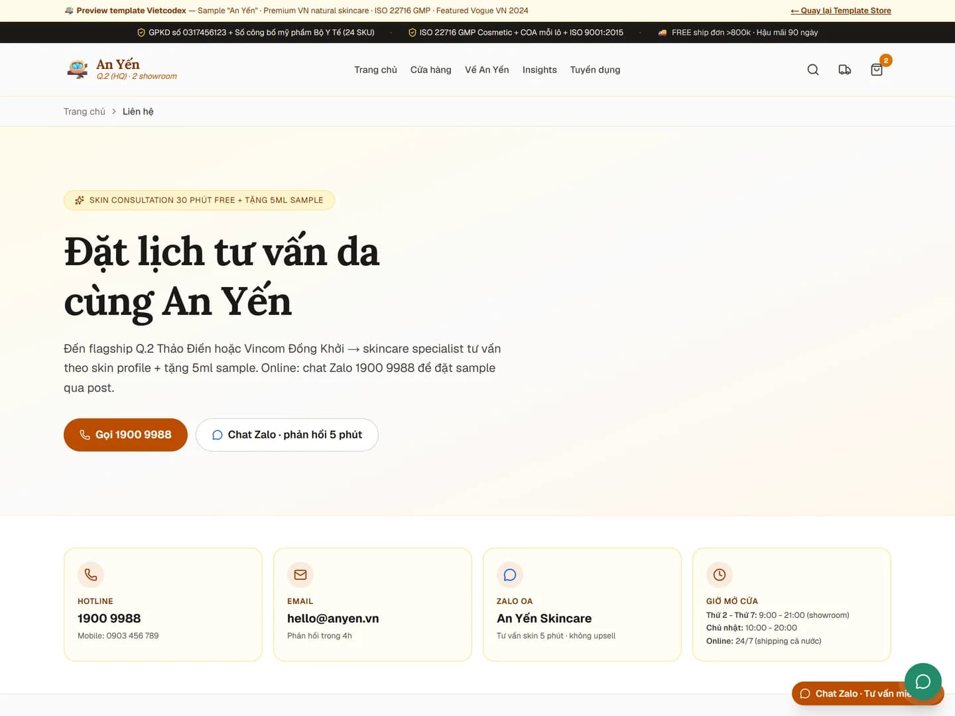This screenshot has width=955, height=716.
Task: Click the Gọi 1900 9988 button
Action: (125, 435)
